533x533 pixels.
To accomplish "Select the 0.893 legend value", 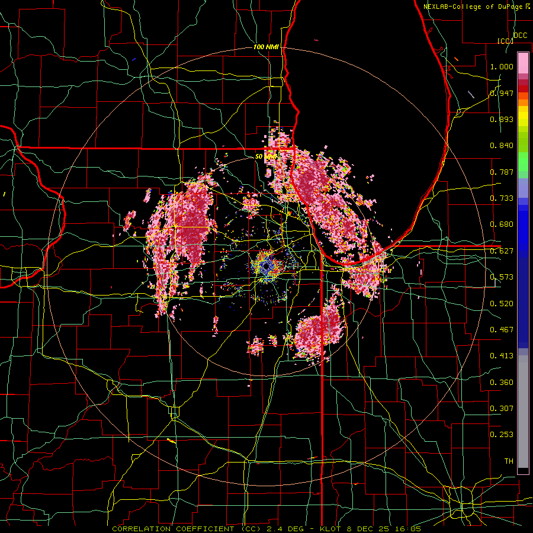I will pyautogui.click(x=502, y=119).
